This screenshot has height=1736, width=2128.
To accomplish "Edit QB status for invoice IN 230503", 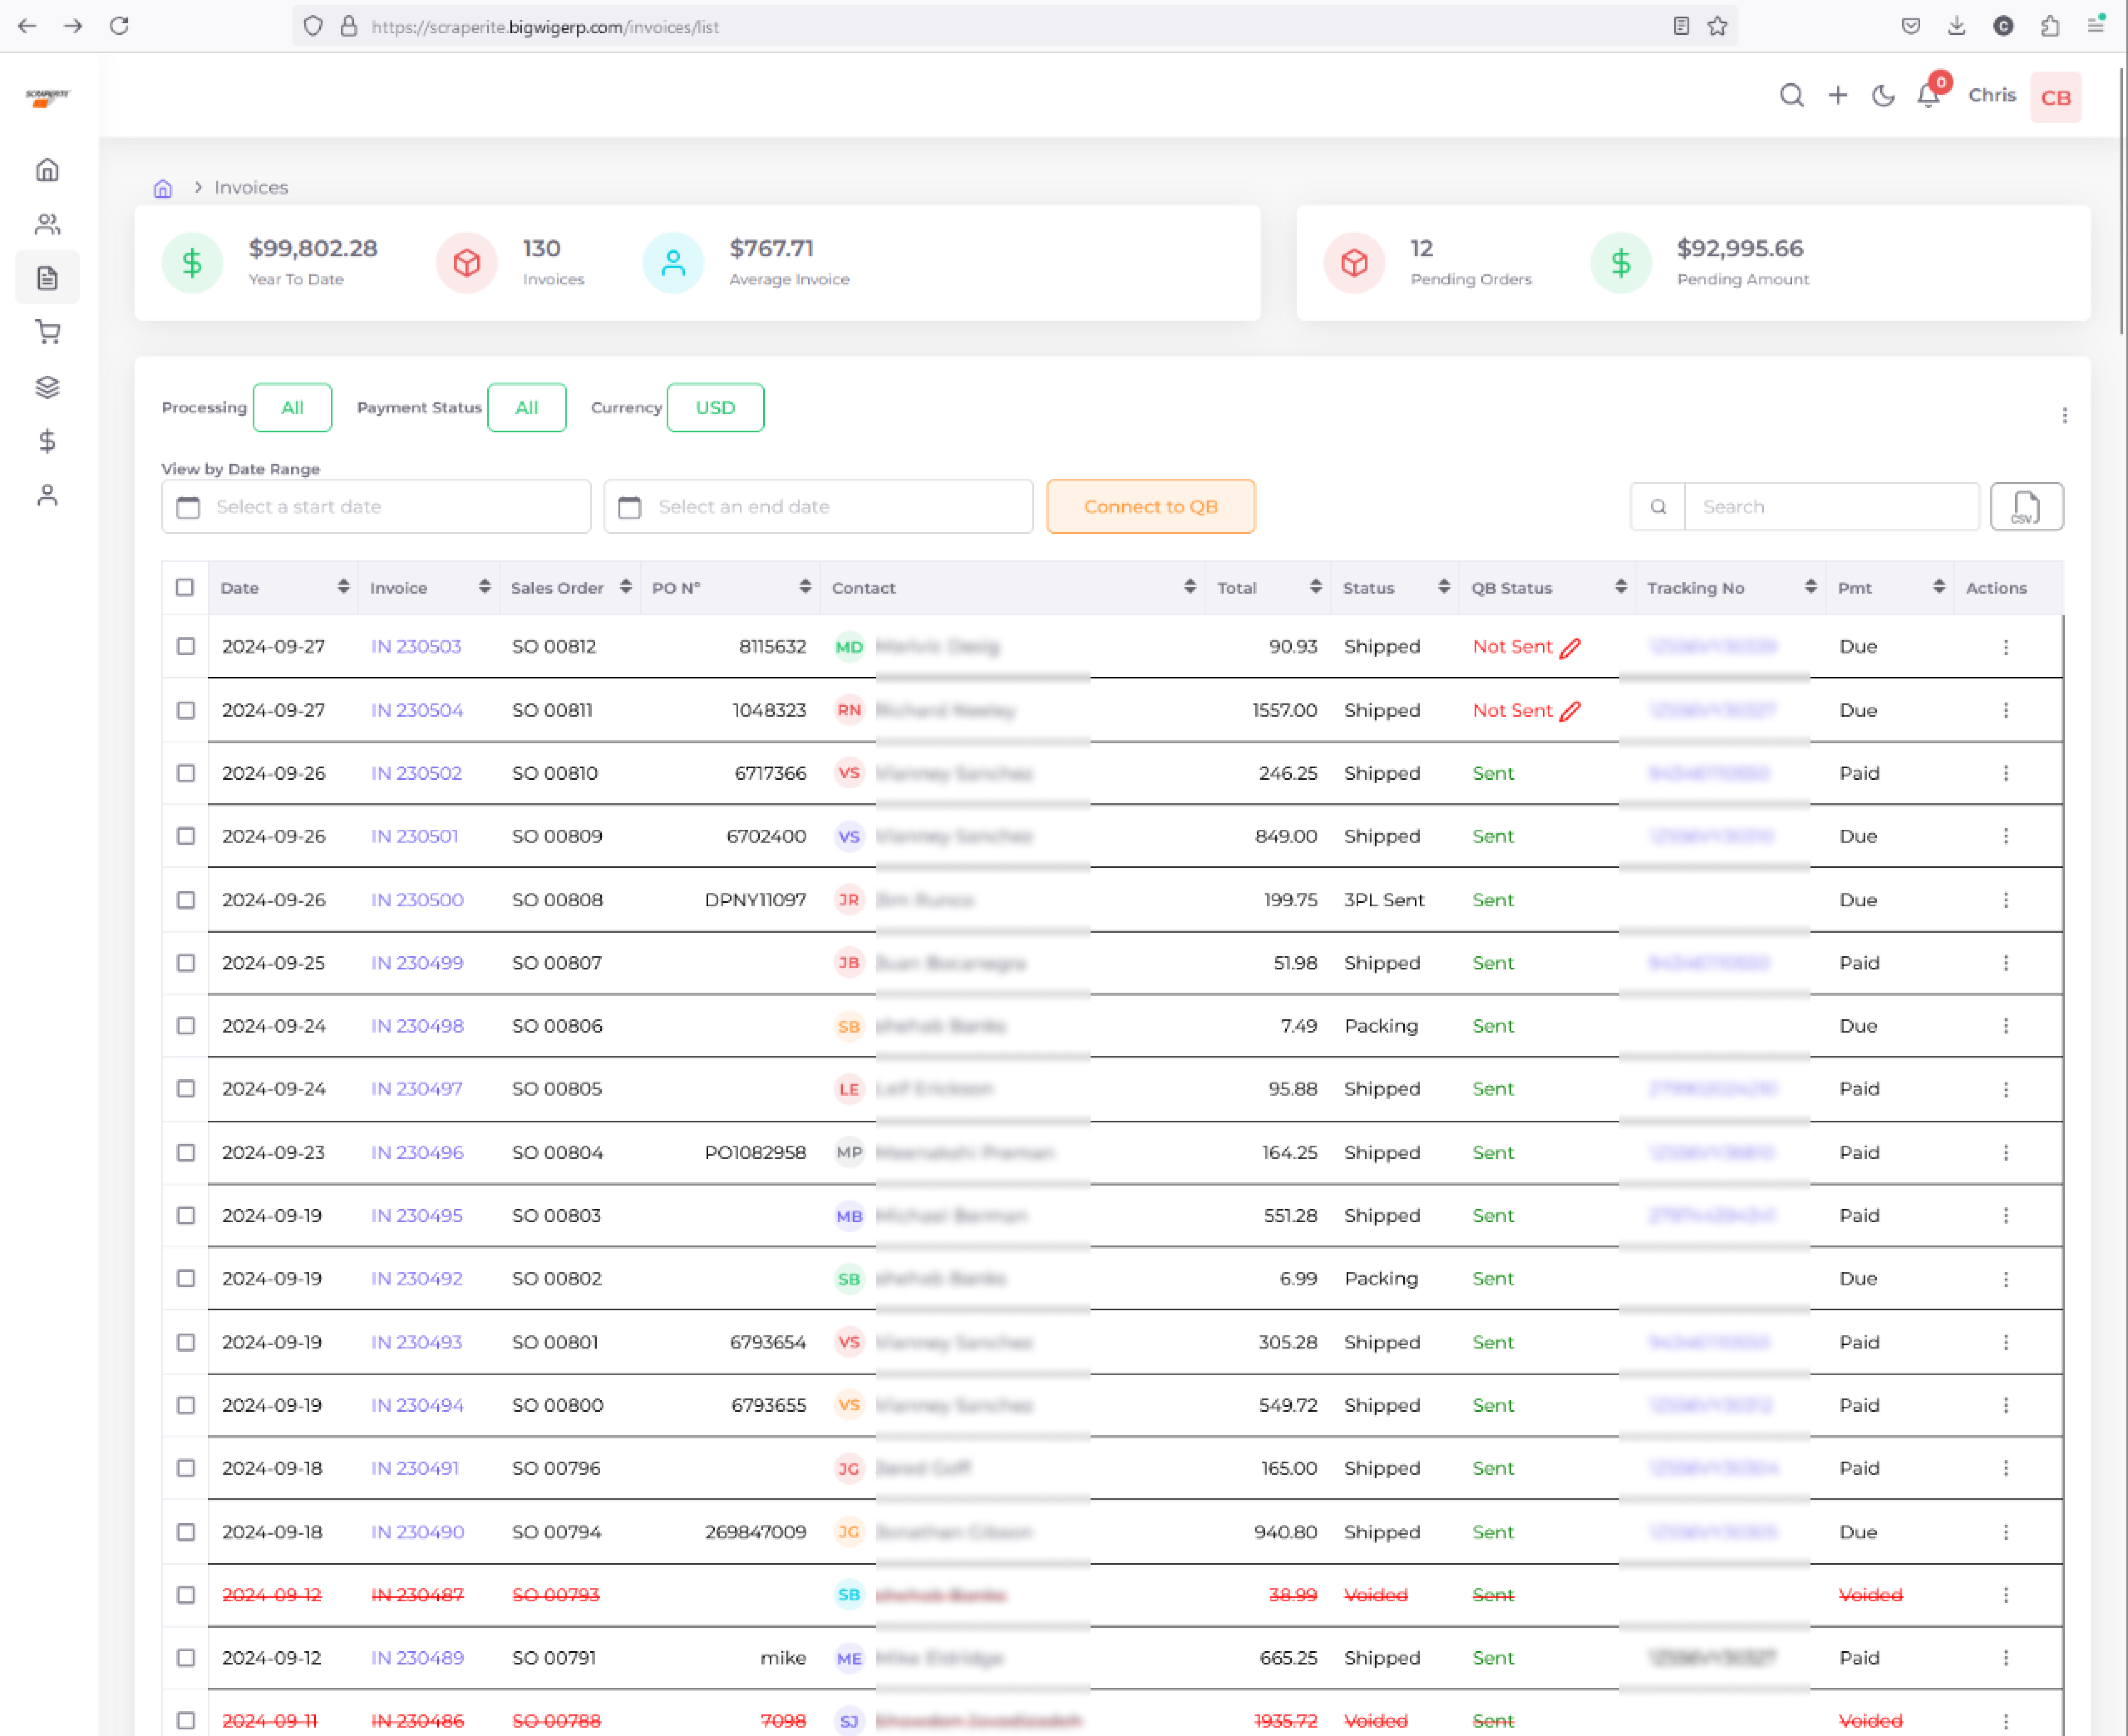I will click(1571, 648).
